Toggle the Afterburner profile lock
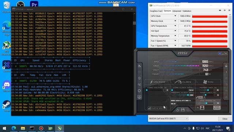Image resolution: width=234 pixels, height=132 pixels. tap(226, 66)
